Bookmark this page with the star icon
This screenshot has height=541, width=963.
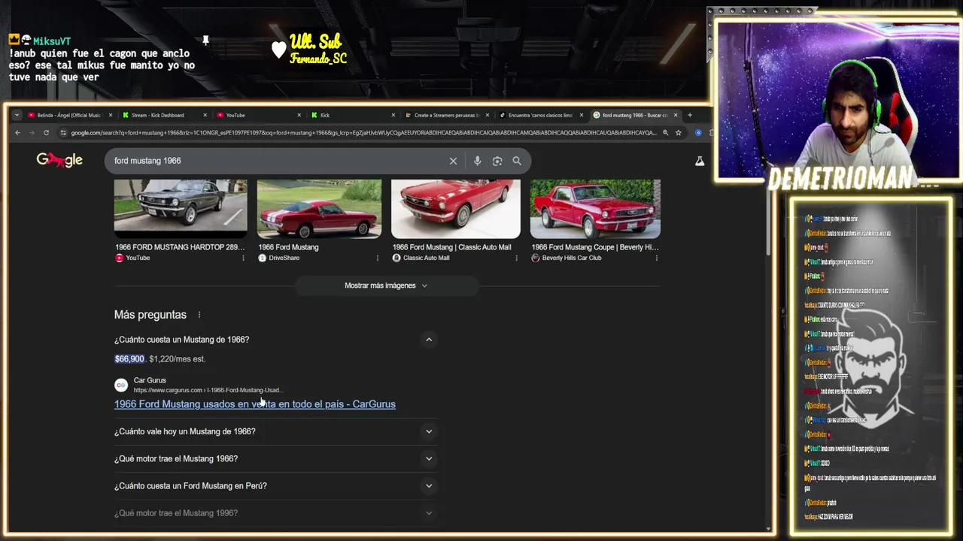coord(679,133)
